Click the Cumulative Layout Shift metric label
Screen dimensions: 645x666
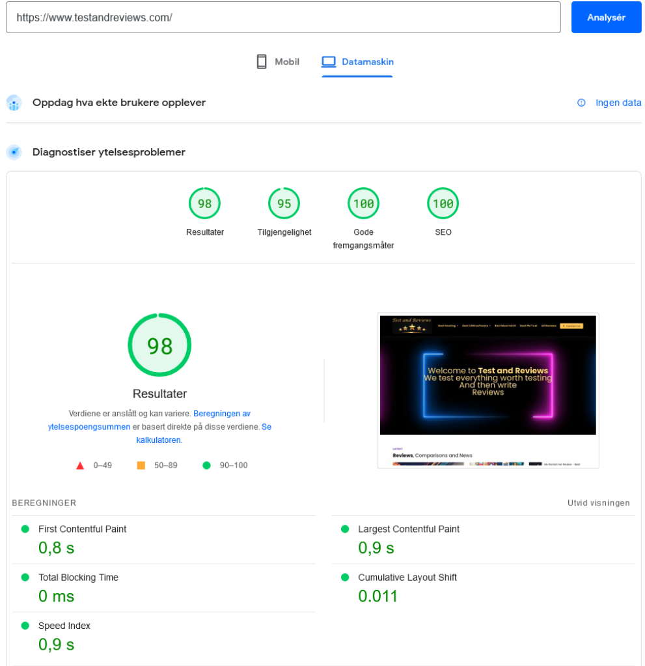pyautogui.click(x=407, y=578)
